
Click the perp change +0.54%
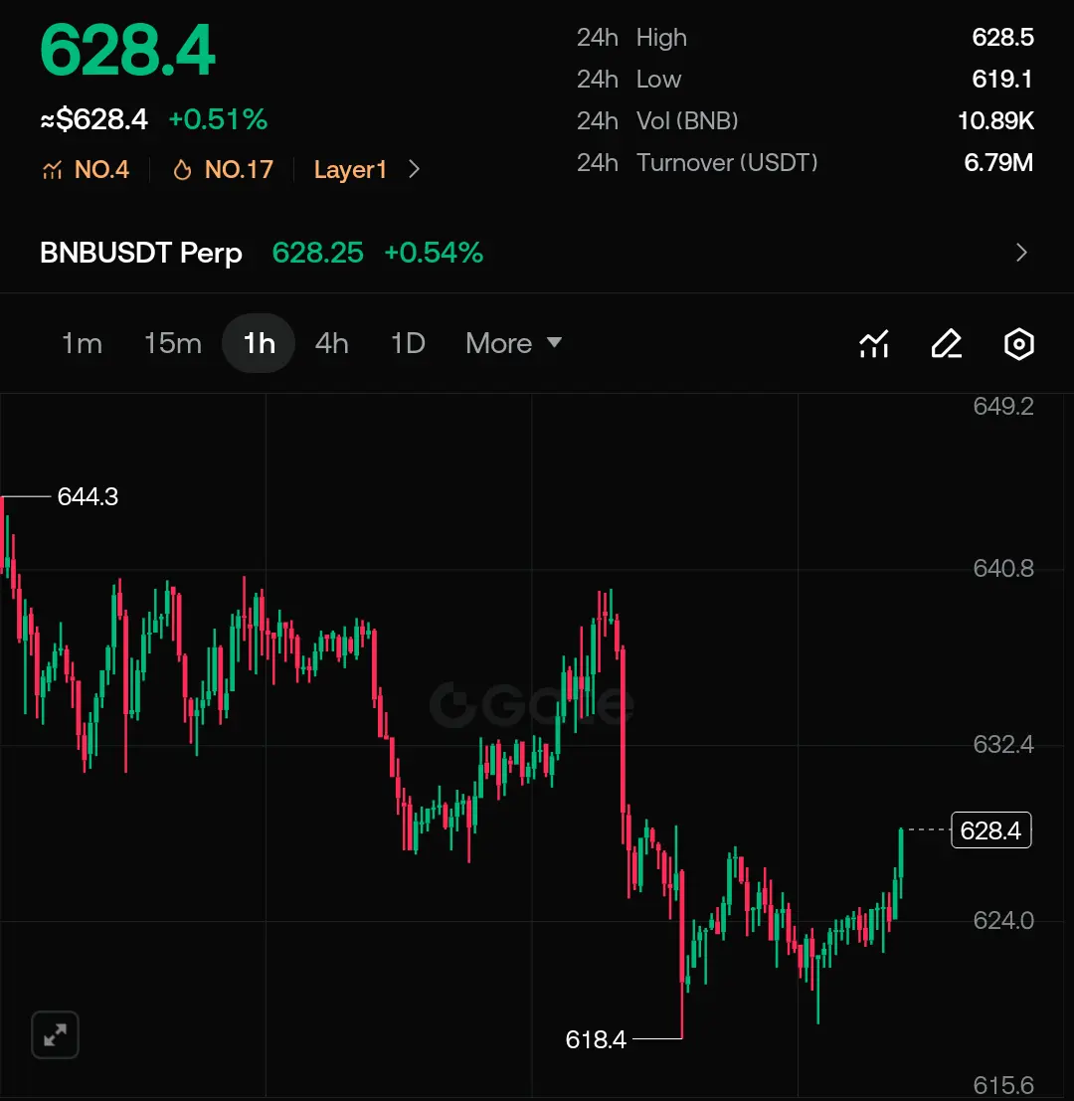(x=434, y=253)
